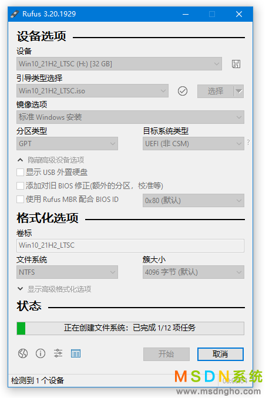Open the language globe icon

pos(23,353)
